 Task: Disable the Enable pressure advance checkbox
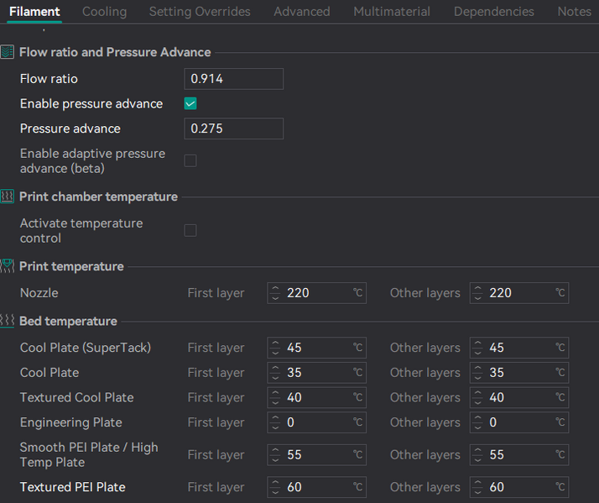click(x=190, y=104)
